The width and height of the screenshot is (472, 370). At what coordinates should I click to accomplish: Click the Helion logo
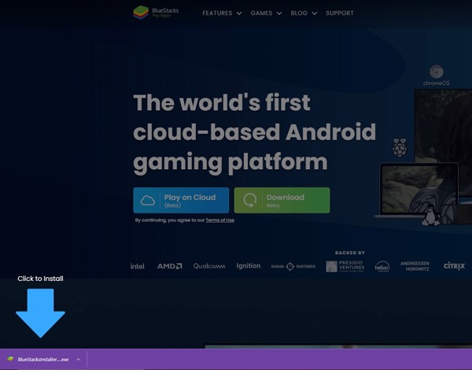tap(382, 266)
